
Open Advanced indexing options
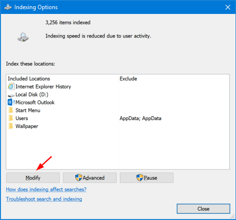click(90, 178)
